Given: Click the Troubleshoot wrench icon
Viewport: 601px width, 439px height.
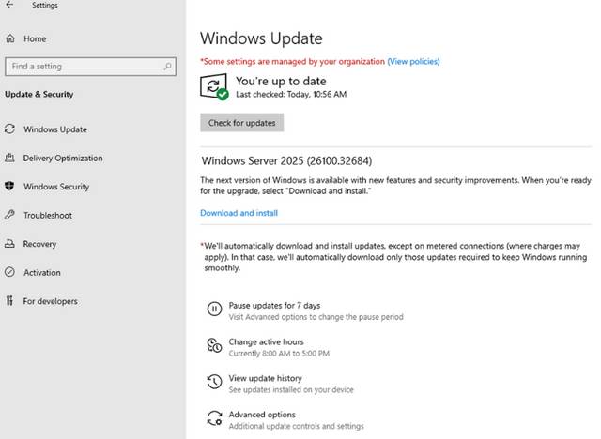Looking at the screenshot, I should [9, 215].
